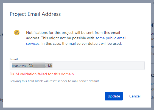This screenshot has height=110, width=154.
Task: Place cursor in empty area of Email field
Action: click(x=98, y=66)
